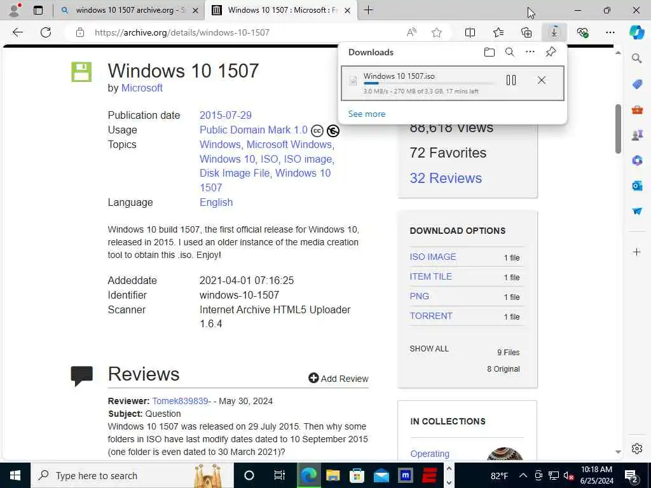Click See more in Downloads panel
The height and width of the screenshot is (488, 651).
(x=367, y=114)
